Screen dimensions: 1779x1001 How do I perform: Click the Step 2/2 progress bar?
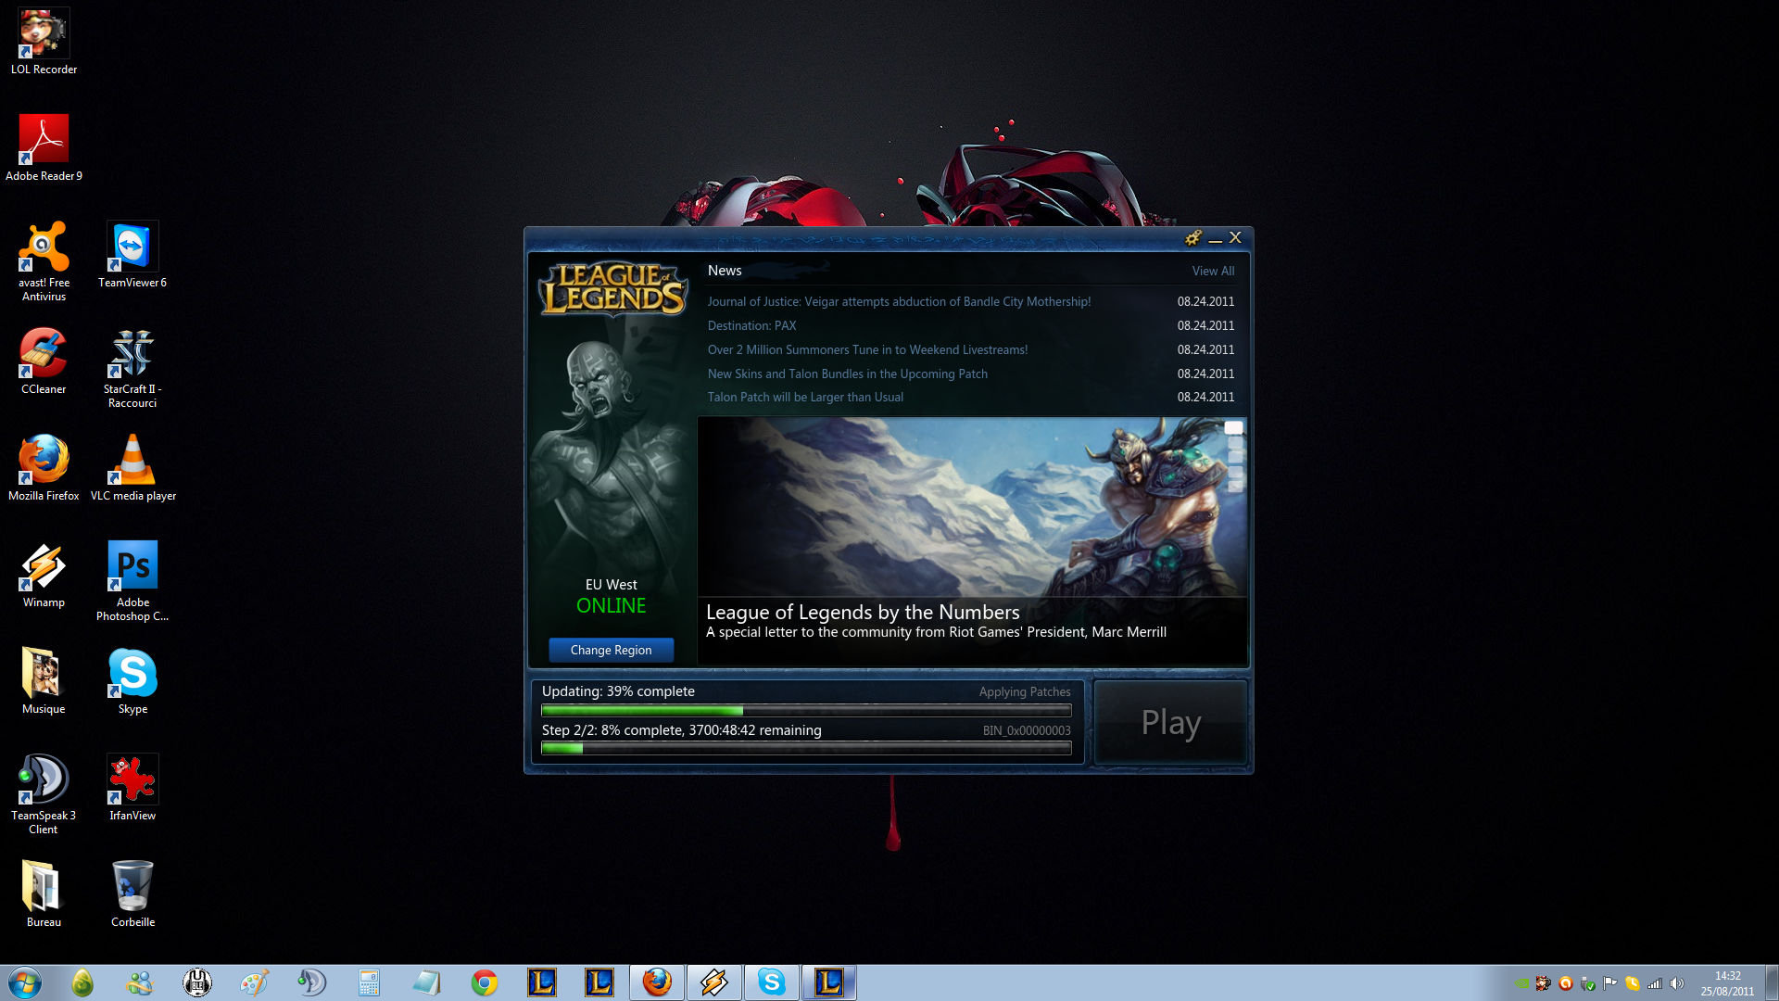click(x=806, y=748)
